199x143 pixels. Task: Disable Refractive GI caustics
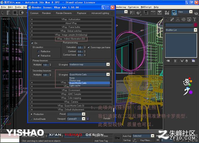(39, 55)
